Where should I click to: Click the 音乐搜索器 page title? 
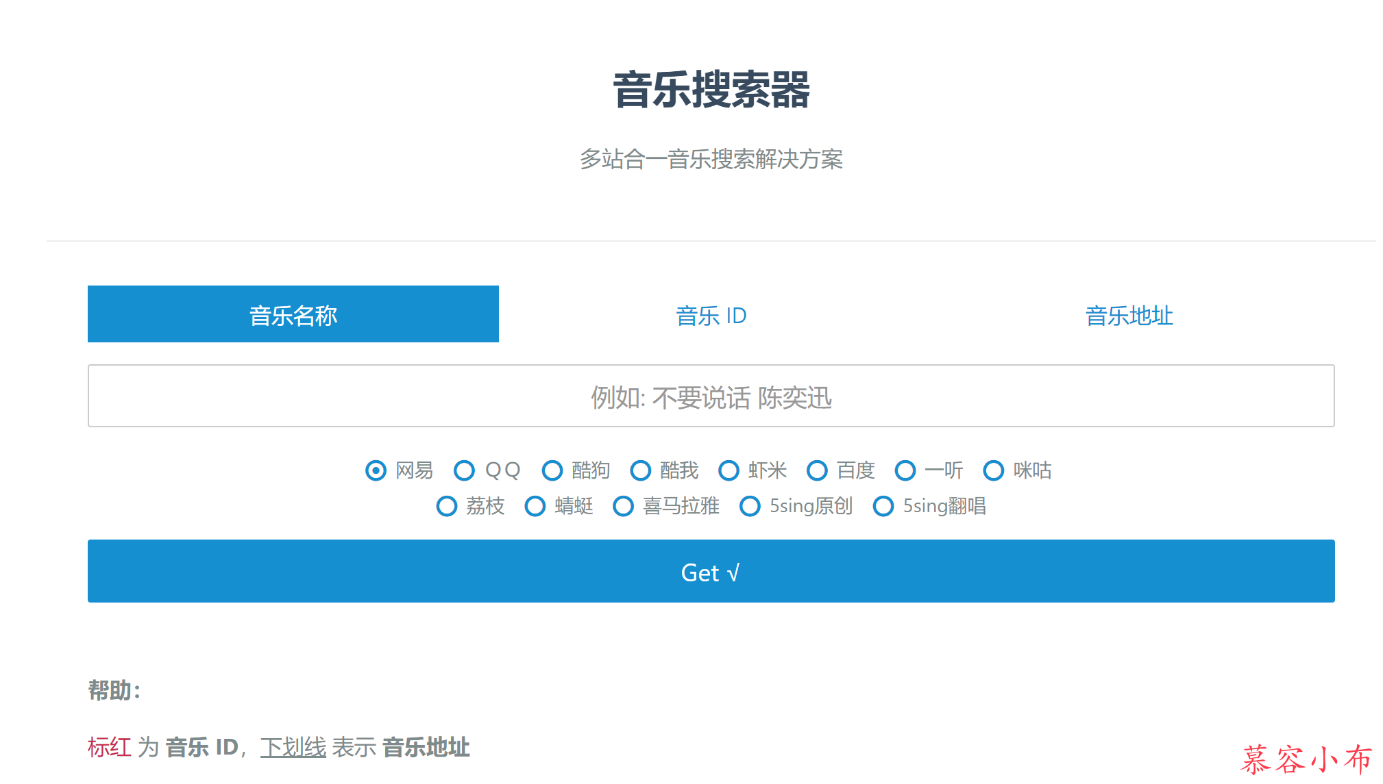click(711, 90)
